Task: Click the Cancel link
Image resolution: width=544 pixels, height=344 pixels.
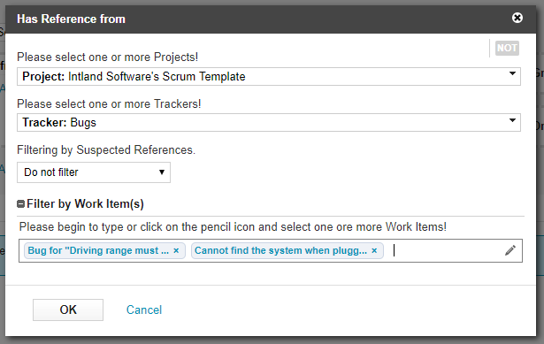Action: [144, 310]
